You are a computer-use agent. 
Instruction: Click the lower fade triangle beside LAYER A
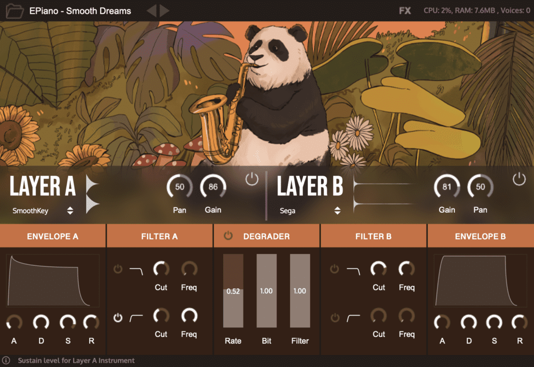click(x=90, y=202)
